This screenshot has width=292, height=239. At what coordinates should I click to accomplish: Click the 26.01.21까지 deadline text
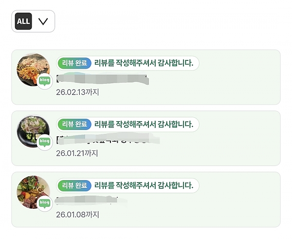pyautogui.click(x=77, y=153)
